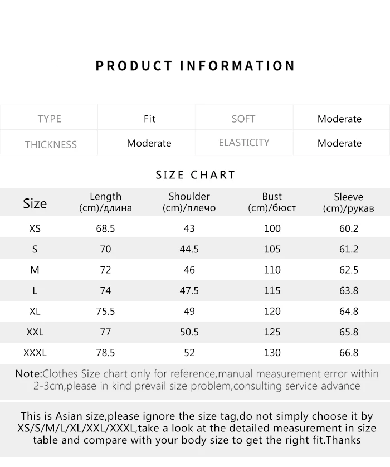Select the TYPE label cell
Image resolution: width=390 pixels, height=467 pixels.
49,119
